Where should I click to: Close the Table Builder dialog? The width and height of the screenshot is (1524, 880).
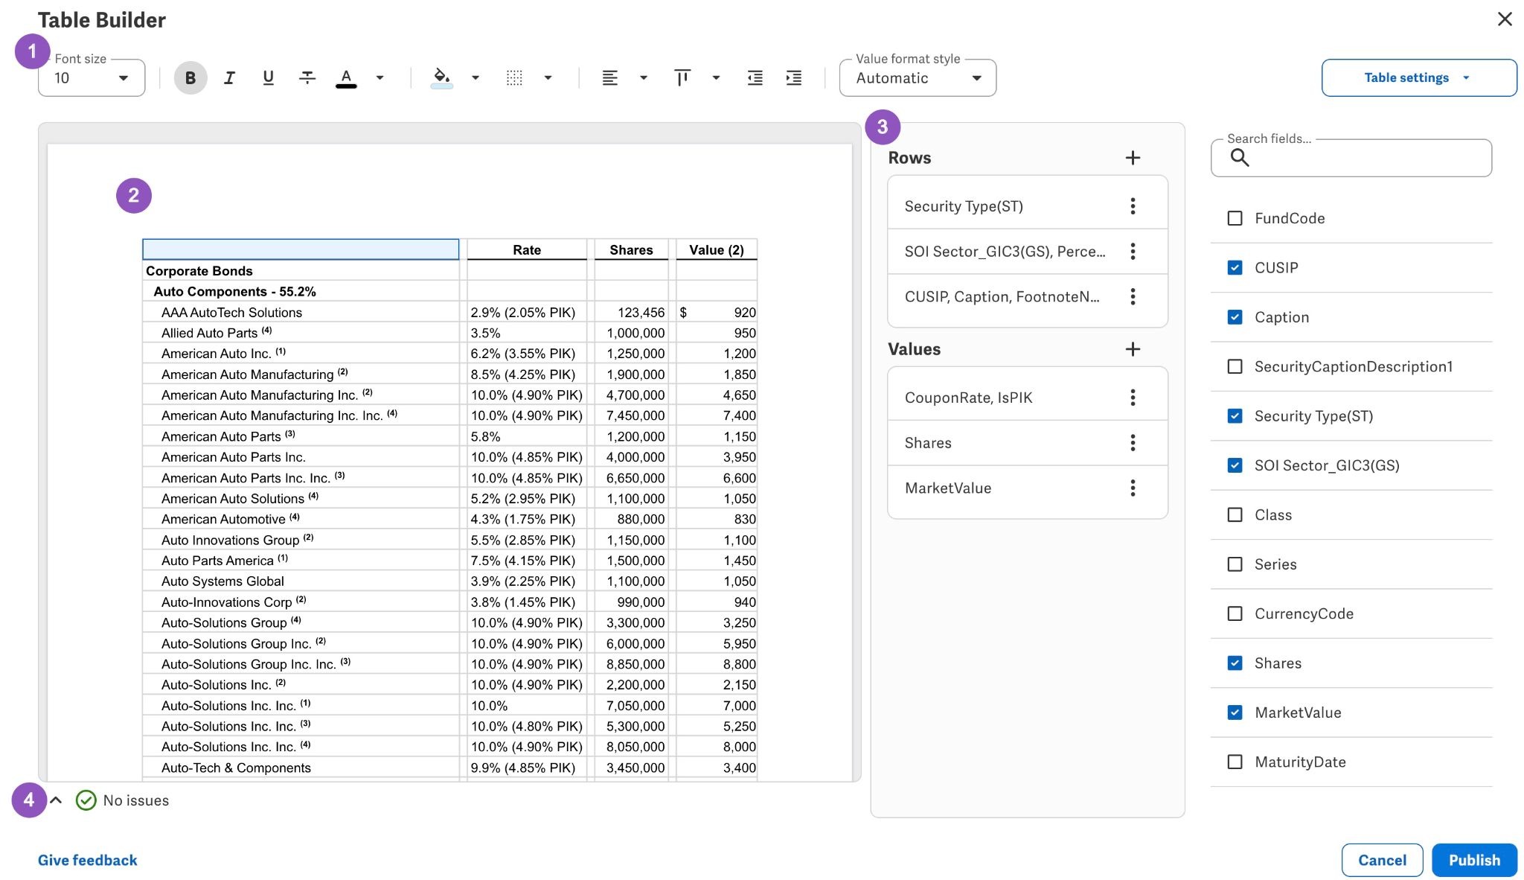click(x=1505, y=19)
